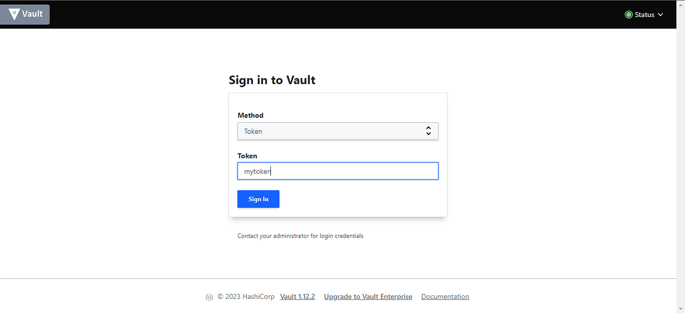Click the Method label above the selector
Image resolution: width=685 pixels, height=313 pixels.
[x=250, y=115]
